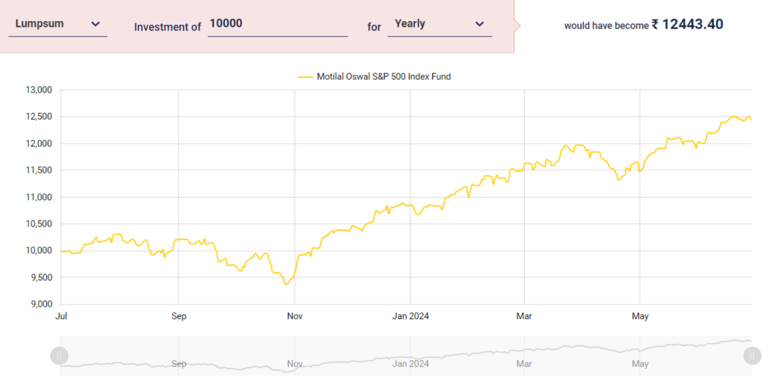770x388 pixels.
Task: Click the yellow line legend marker
Action: pos(306,76)
